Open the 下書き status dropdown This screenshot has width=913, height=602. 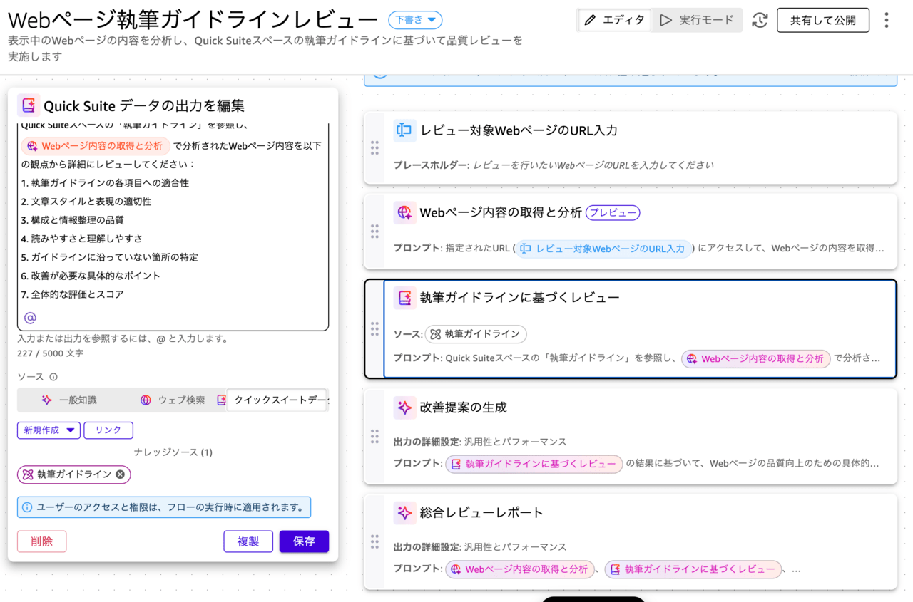pos(415,20)
